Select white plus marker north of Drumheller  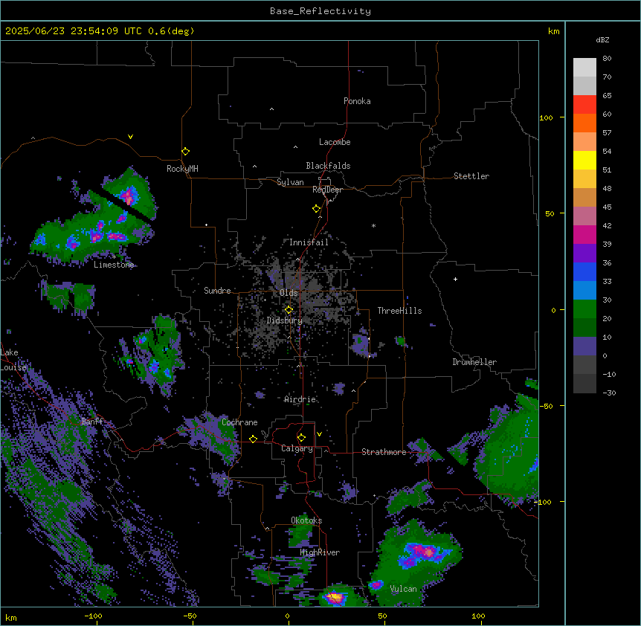(x=455, y=279)
